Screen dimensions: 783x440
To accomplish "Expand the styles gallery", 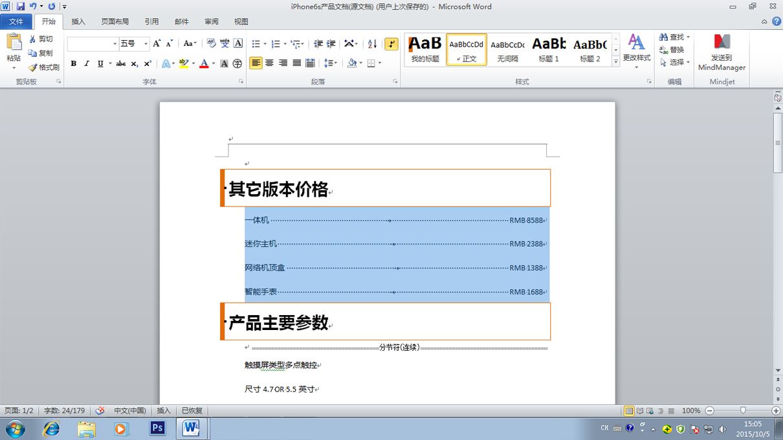I will pos(615,61).
